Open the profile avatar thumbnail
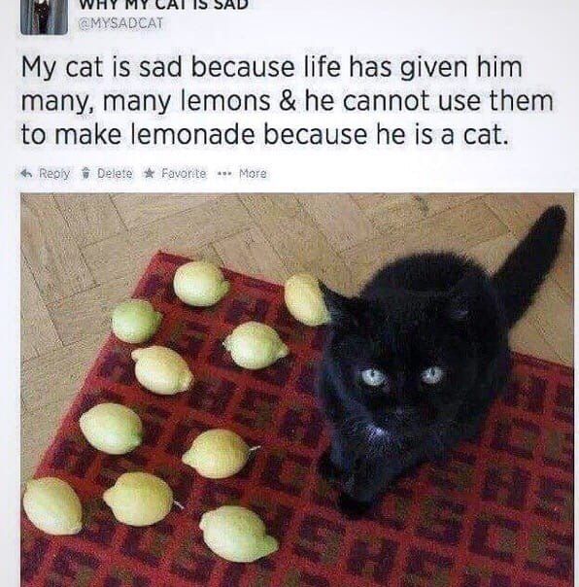Image resolution: width=579 pixels, height=587 pixels. 44,17
